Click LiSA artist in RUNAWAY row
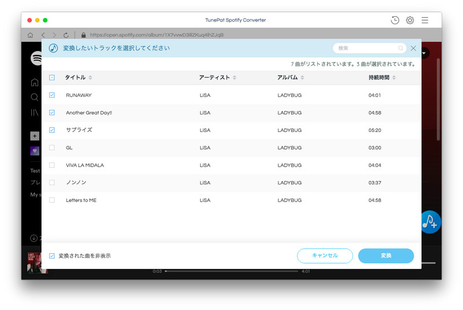Image resolution: width=463 pixels, height=310 pixels. 205,95
